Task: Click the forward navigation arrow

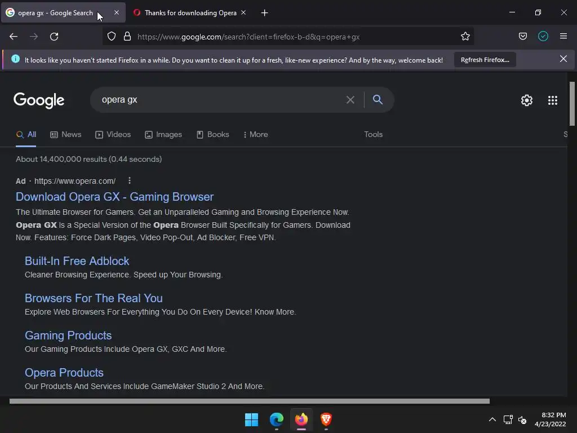Action: (34, 37)
